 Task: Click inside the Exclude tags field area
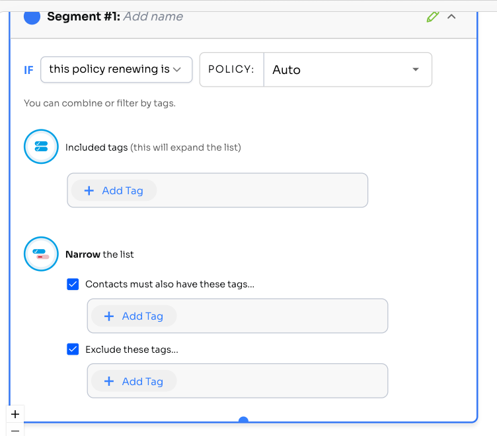tap(278, 381)
